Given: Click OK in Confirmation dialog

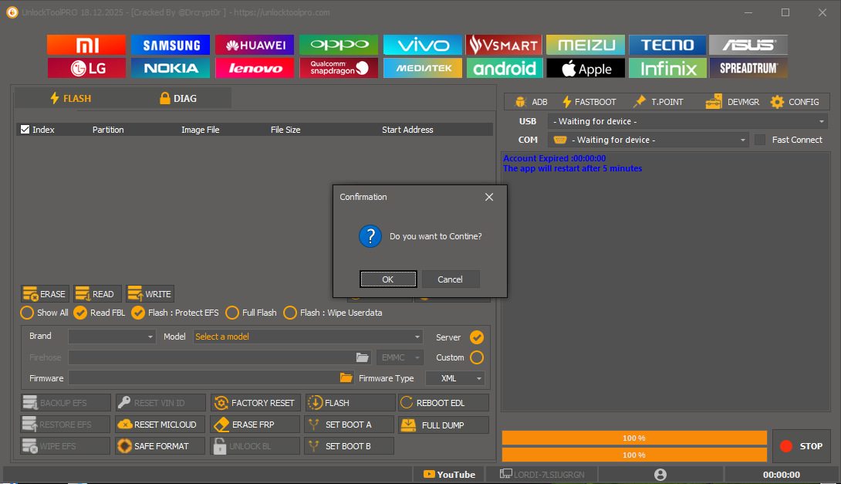Looking at the screenshot, I should [388, 279].
